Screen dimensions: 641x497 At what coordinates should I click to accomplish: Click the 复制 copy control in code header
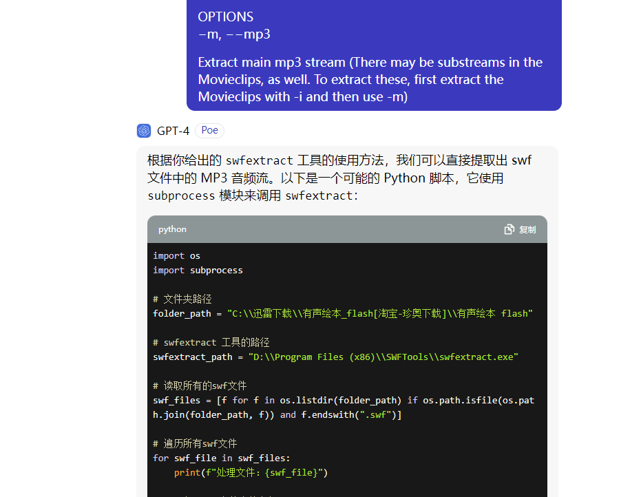pyautogui.click(x=526, y=229)
